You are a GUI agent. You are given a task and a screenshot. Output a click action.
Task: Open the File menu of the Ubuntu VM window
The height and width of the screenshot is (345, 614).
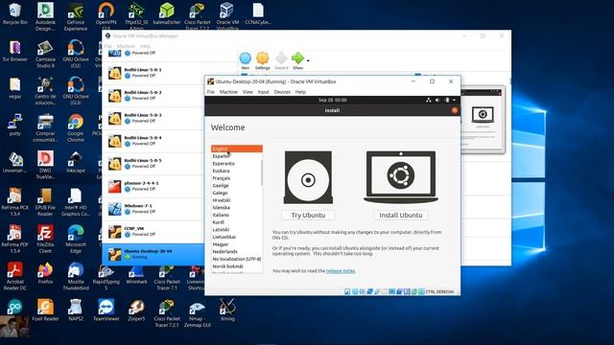pos(211,92)
